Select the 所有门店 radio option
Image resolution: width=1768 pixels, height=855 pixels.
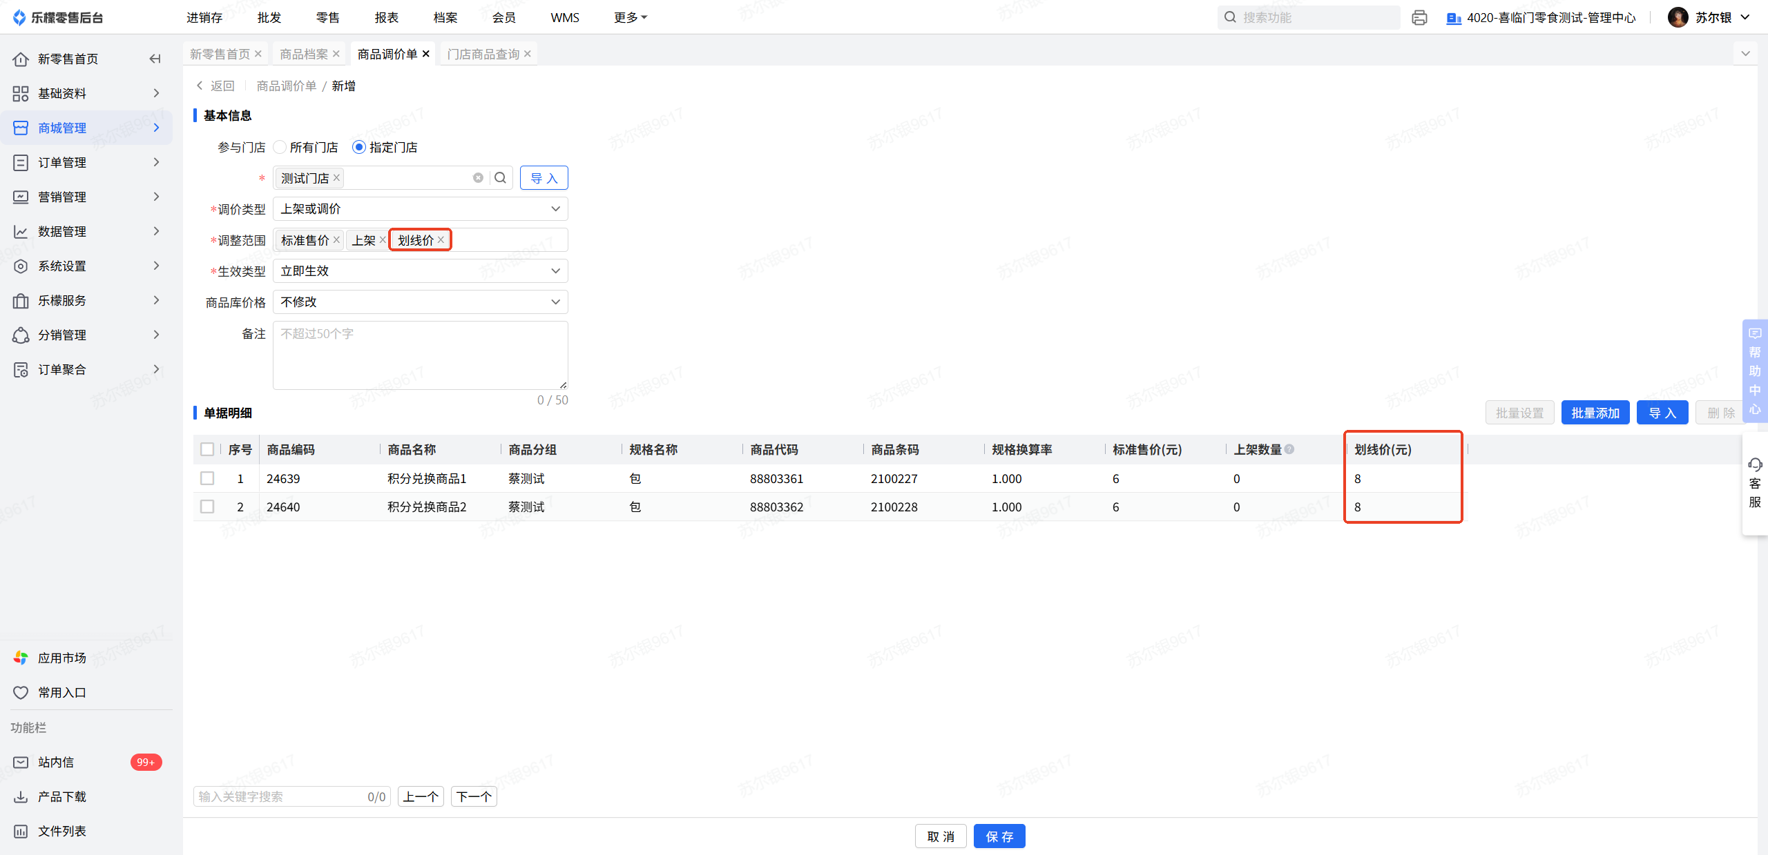point(280,147)
